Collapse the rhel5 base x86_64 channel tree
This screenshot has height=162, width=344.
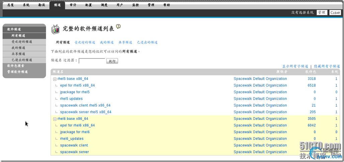pos(55,79)
